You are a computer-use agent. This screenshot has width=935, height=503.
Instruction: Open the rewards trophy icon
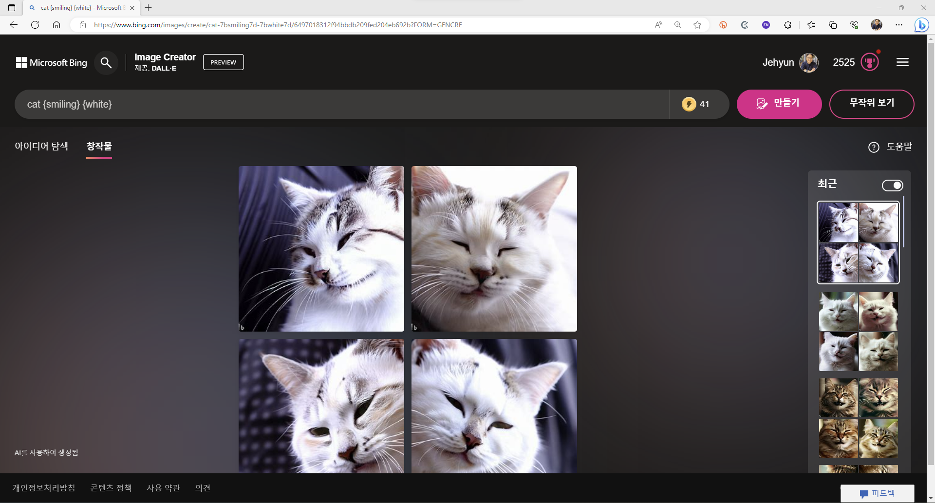[x=870, y=62]
